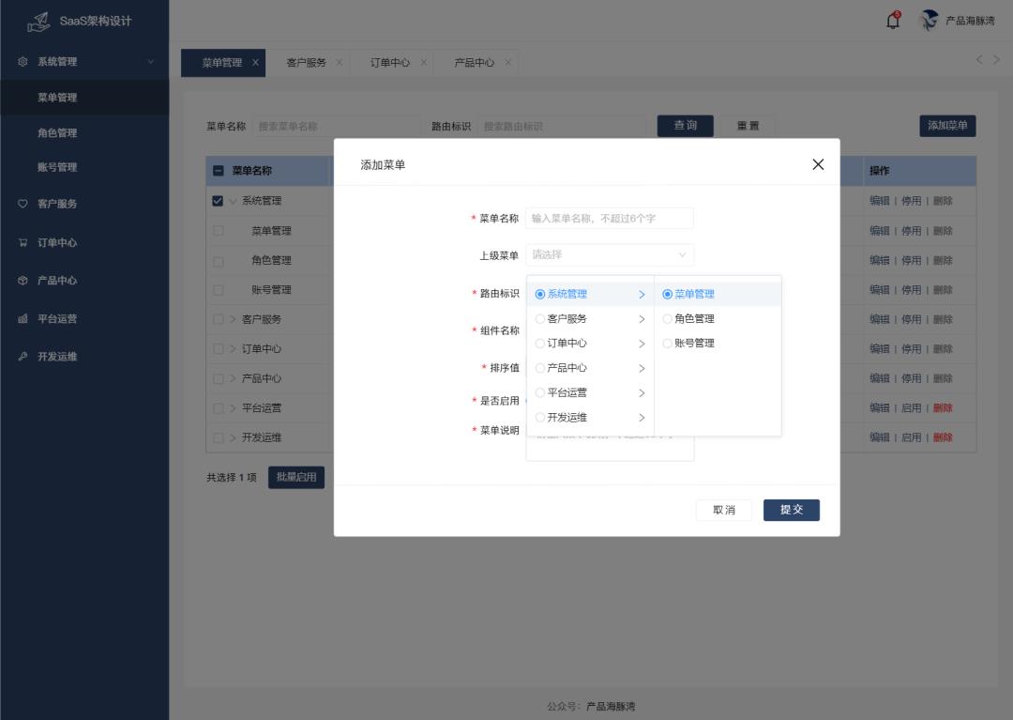Open the 上级菜单 dropdown selector
The image size is (1013, 720).
click(x=609, y=254)
